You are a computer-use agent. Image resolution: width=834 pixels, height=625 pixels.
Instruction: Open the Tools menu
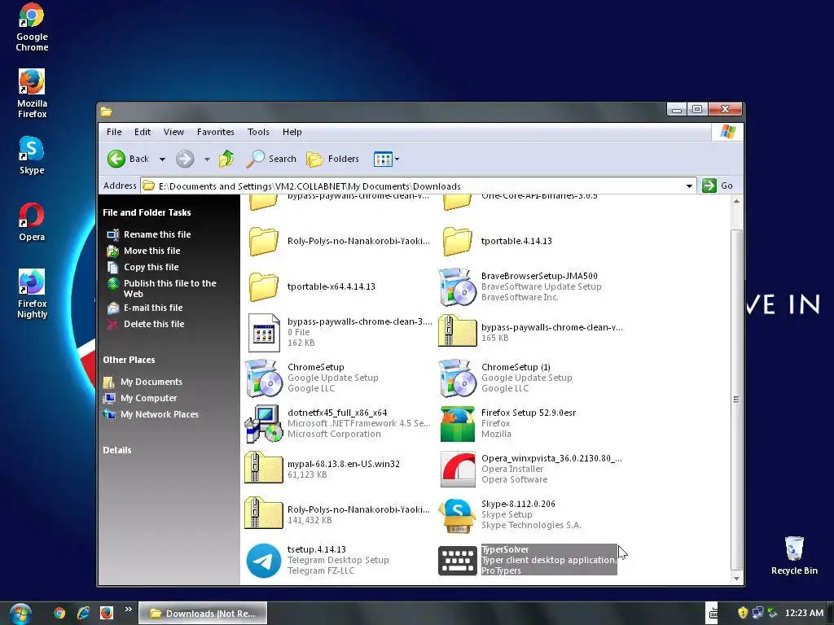coord(258,132)
